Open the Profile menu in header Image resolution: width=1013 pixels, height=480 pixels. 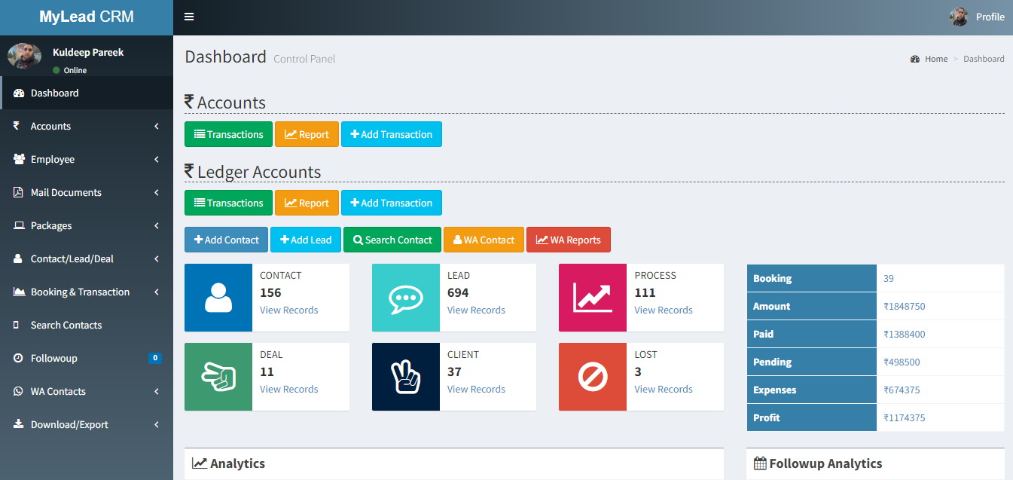click(977, 17)
